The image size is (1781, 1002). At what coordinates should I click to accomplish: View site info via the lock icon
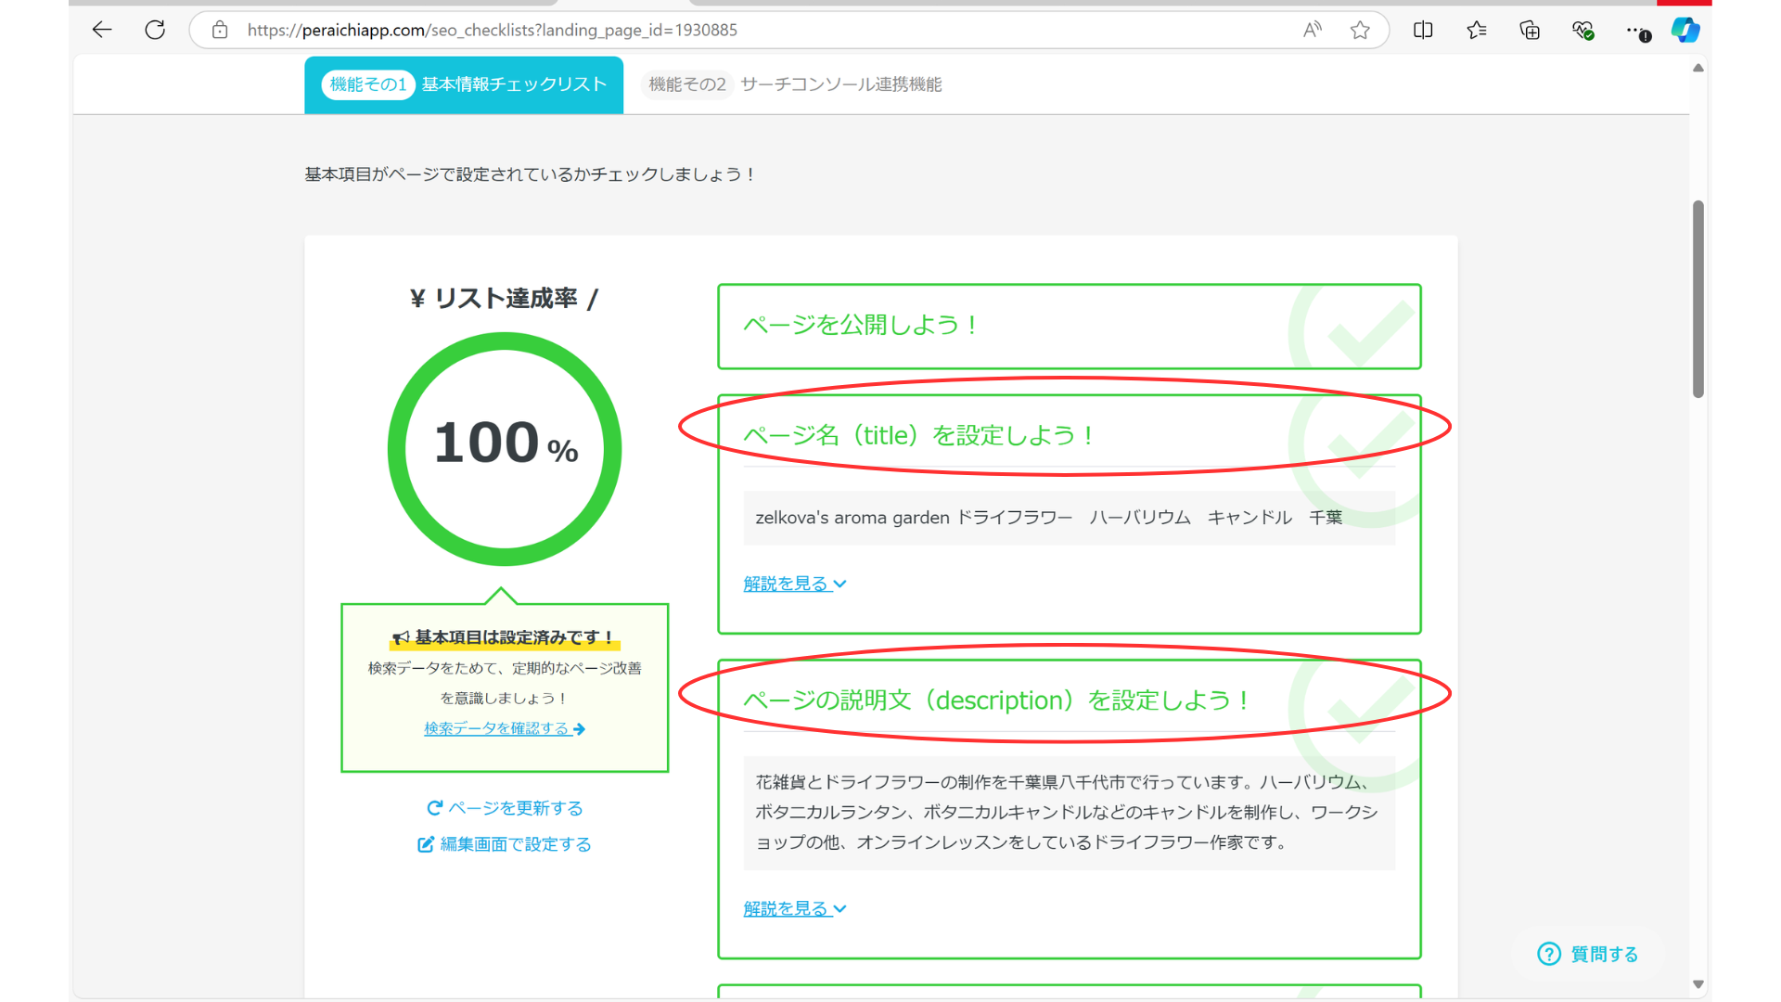point(220,30)
